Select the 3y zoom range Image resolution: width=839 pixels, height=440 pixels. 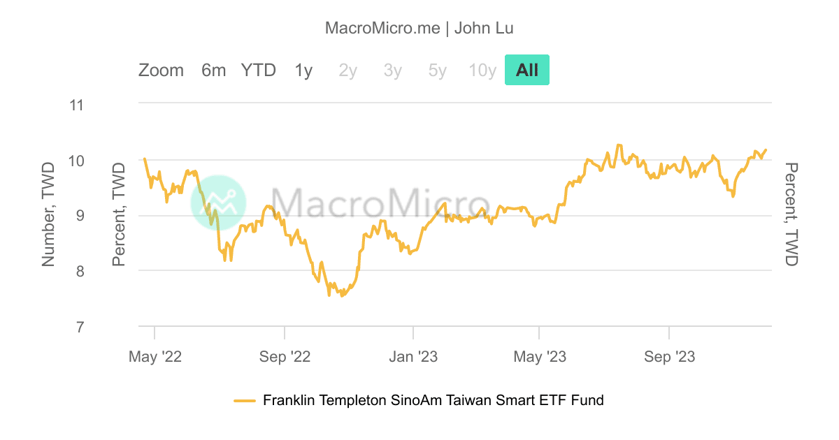[x=392, y=70]
